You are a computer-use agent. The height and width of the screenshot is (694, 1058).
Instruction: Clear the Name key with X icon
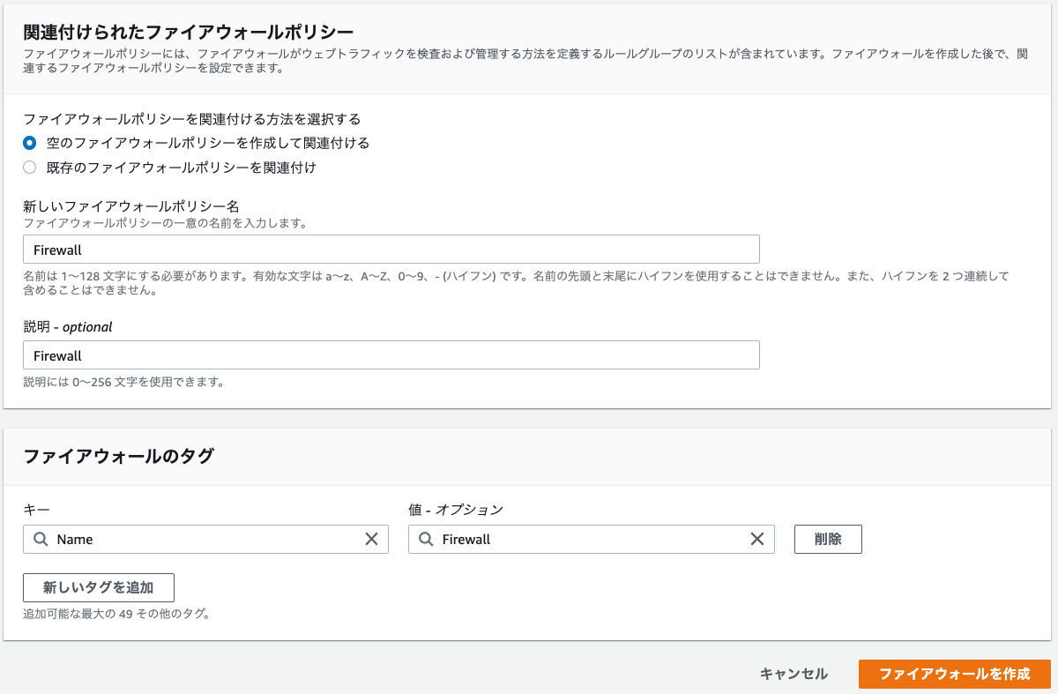point(371,539)
